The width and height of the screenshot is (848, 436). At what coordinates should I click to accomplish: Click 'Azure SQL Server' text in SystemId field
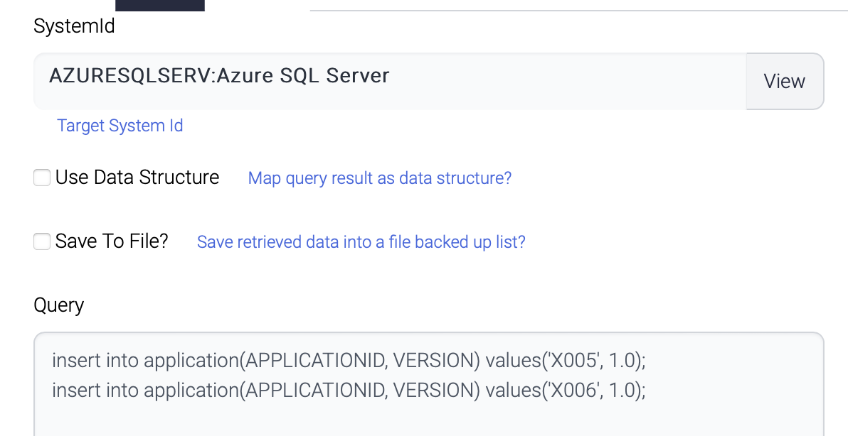(x=303, y=75)
